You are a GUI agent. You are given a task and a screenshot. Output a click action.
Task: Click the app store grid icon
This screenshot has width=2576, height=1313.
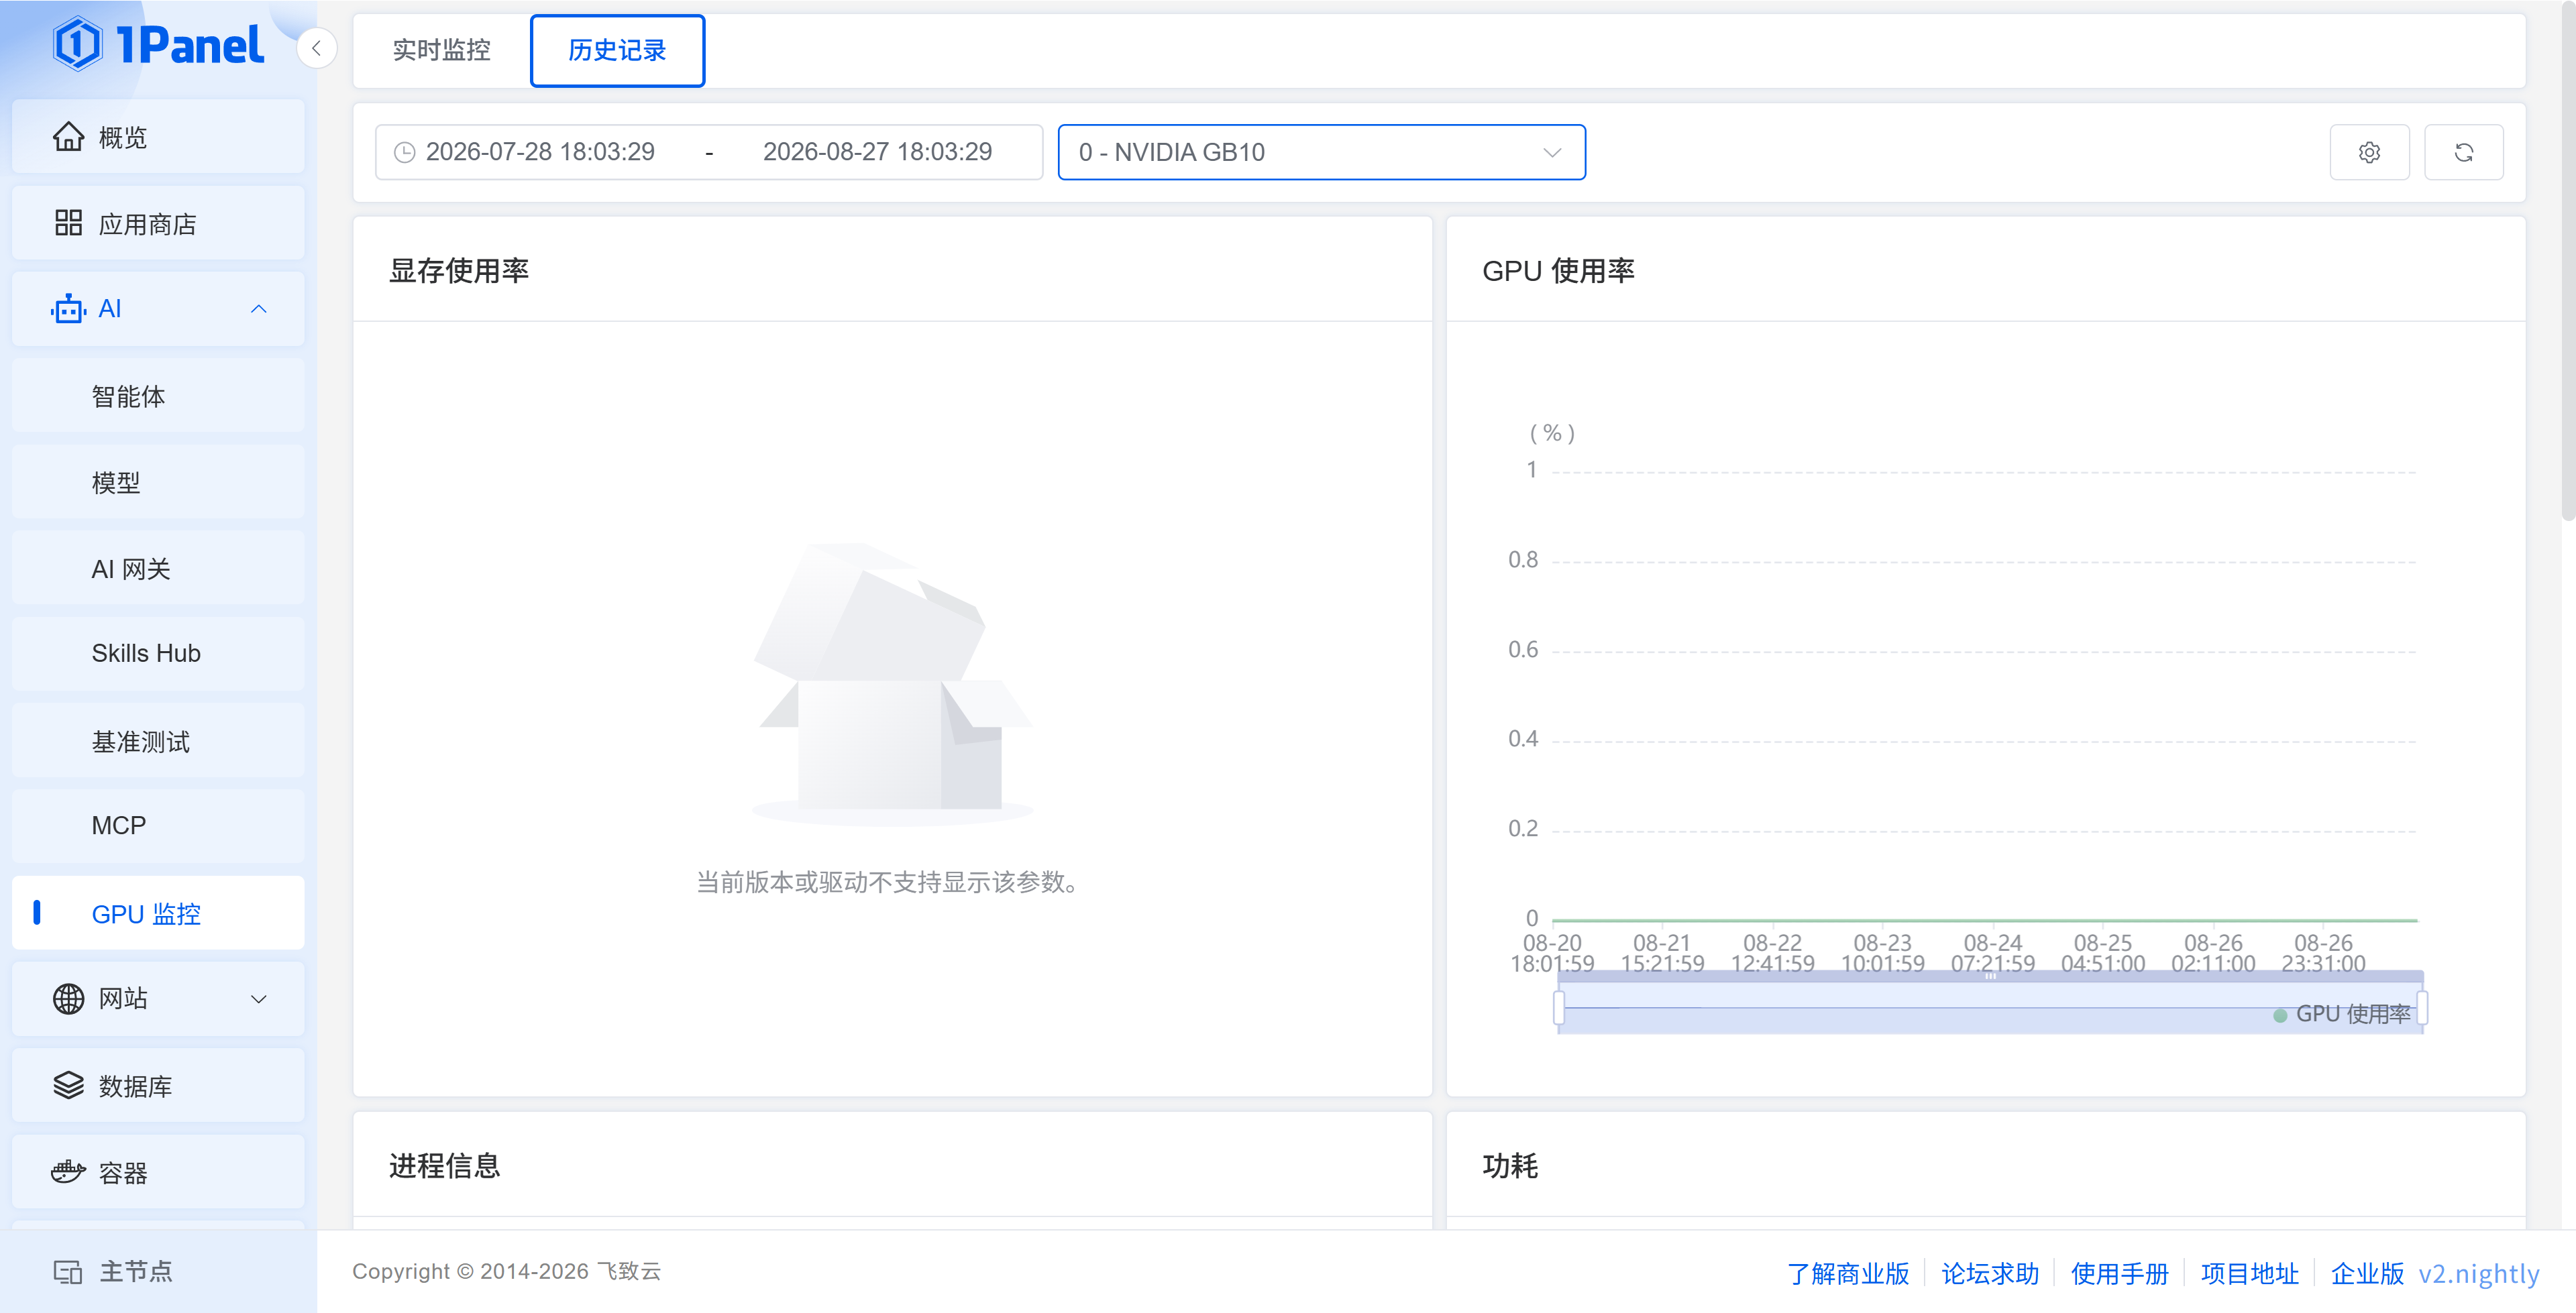[x=68, y=223]
